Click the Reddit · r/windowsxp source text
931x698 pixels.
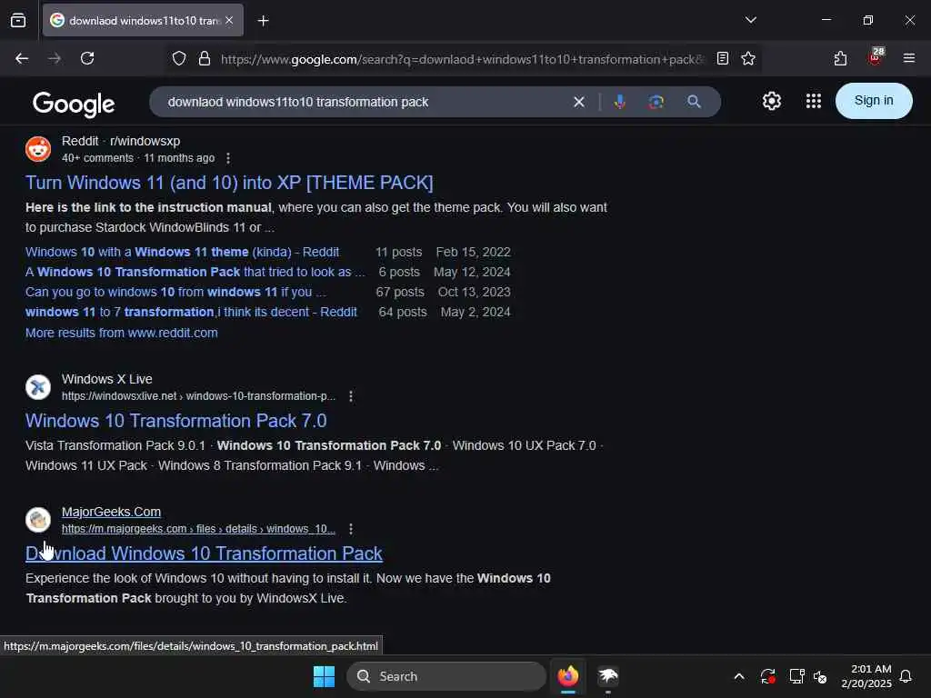pyautogui.click(x=121, y=141)
